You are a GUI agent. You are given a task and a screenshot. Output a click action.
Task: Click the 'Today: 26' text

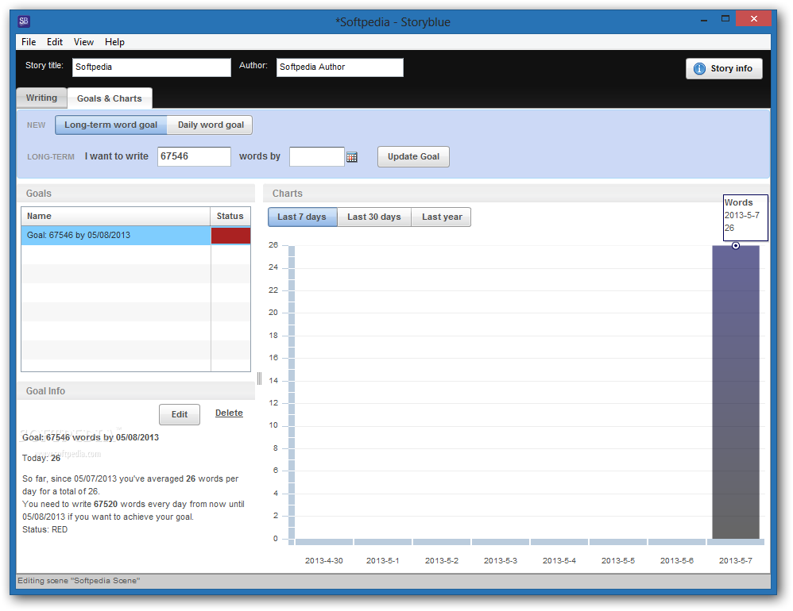pos(41,458)
